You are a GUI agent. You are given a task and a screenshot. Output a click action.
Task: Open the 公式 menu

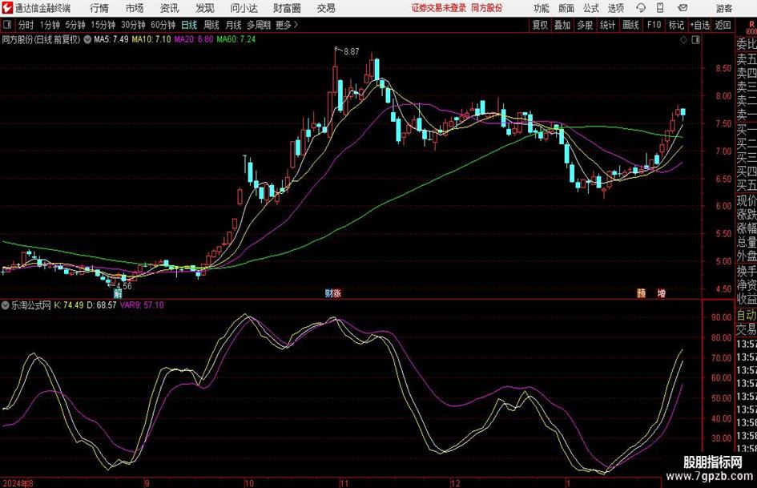pos(591,8)
